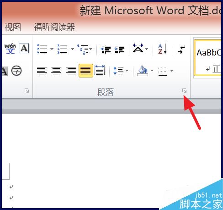Expand line spacing dropdown arrow
The width and height of the screenshot is (223, 210).
[127, 71]
